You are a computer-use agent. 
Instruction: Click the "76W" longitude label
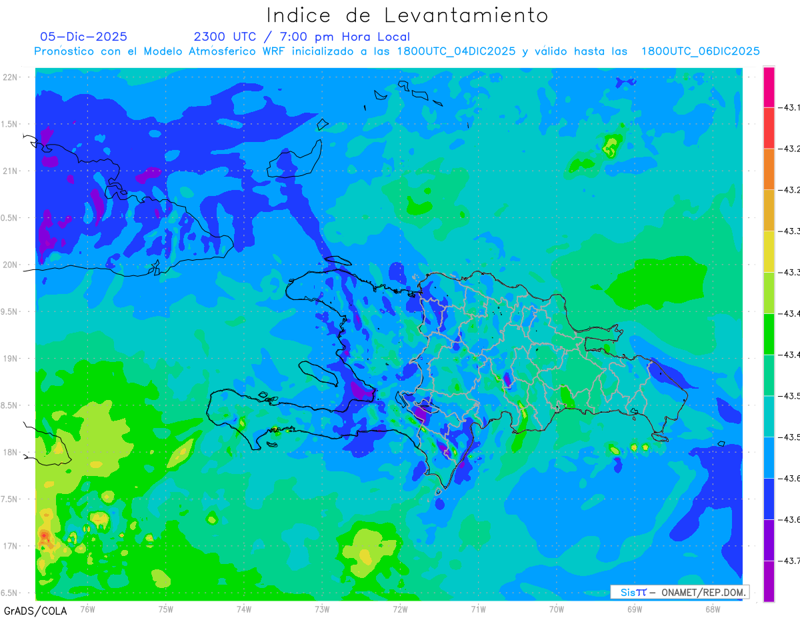coord(87,609)
